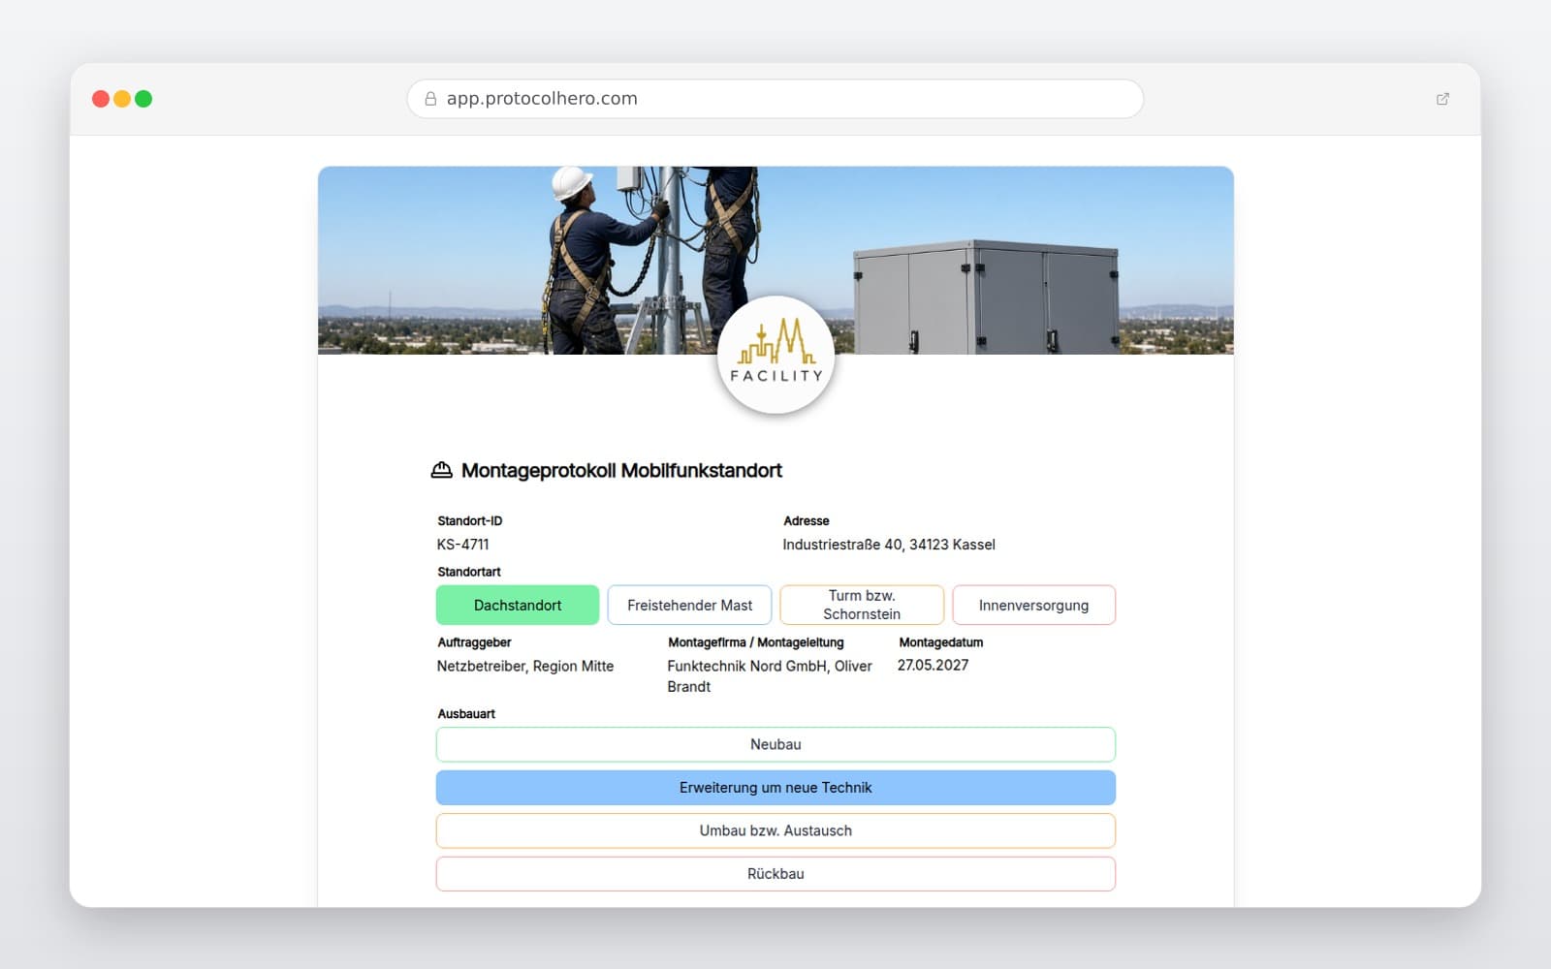Choose Freistehender Mast as Standortart
This screenshot has width=1551, height=969.
(689, 605)
